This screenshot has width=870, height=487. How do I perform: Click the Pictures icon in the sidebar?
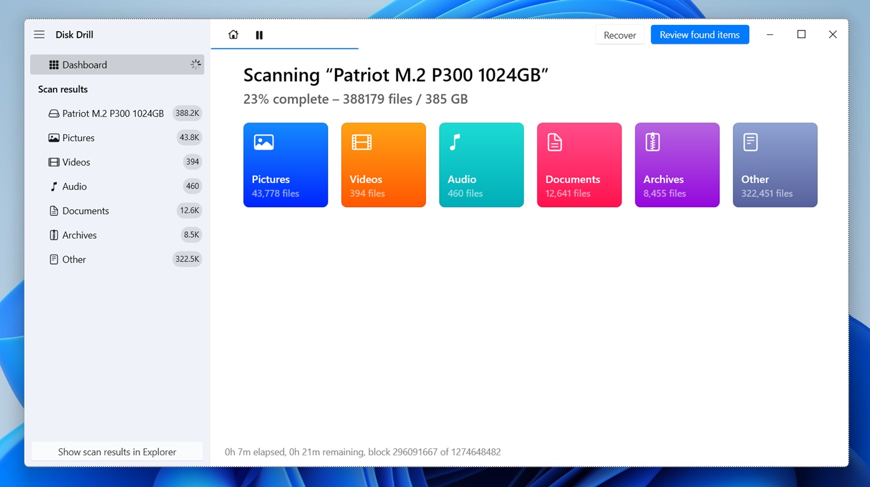(x=54, y=137)
